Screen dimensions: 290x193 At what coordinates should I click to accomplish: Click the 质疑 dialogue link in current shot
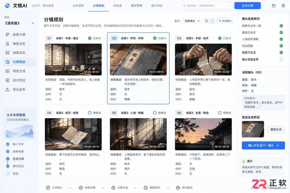(x=254, y=85)
